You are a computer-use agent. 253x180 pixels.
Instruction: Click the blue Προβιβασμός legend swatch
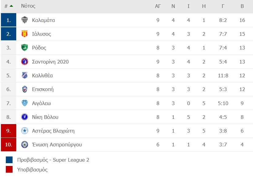(x=9, y=160)
